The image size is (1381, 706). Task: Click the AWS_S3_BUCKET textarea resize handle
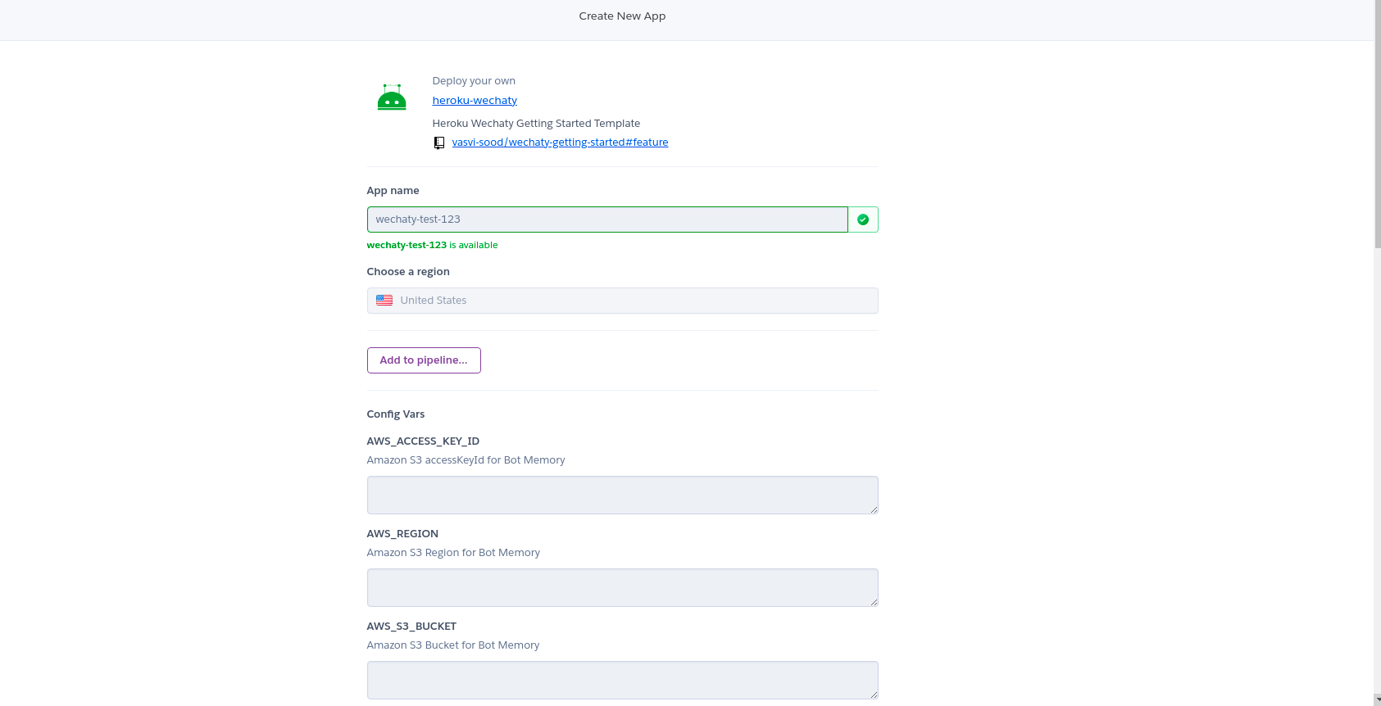(x=874, y=695)
